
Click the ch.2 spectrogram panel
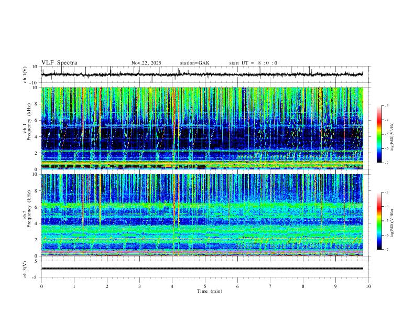tap(202, 215)
